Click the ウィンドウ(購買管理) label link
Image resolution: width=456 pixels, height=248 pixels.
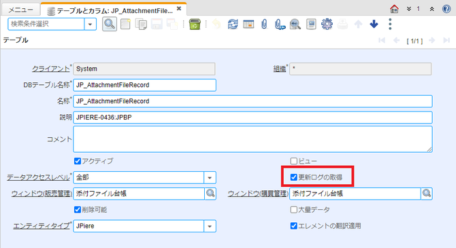(258, 194)
